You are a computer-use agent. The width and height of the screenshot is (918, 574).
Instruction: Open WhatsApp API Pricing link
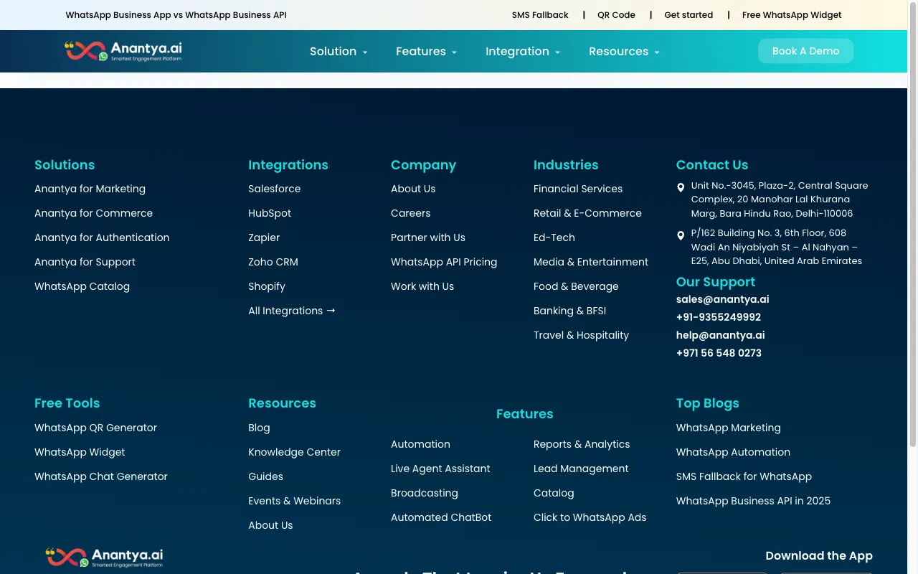point(444,262)
